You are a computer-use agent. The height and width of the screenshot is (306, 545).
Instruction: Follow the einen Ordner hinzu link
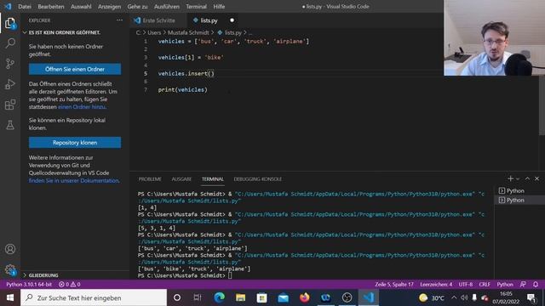point(82,107)
